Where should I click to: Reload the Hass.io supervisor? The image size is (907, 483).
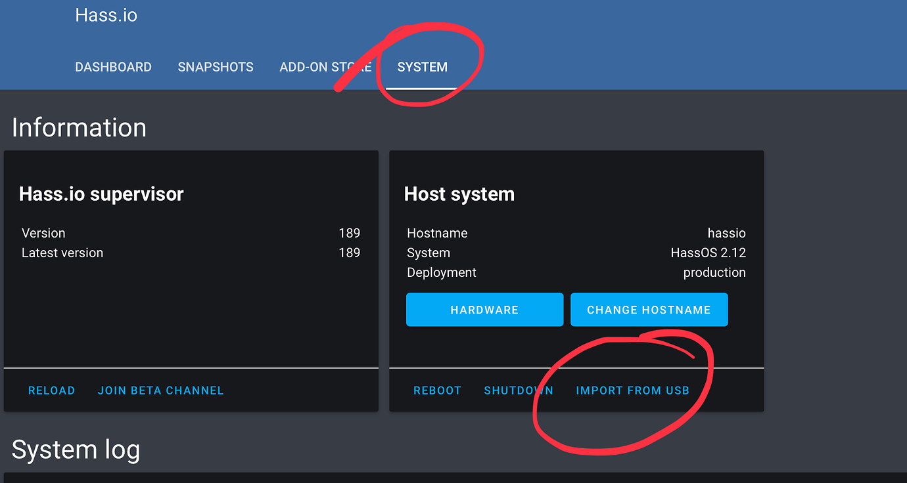[51, 390]
